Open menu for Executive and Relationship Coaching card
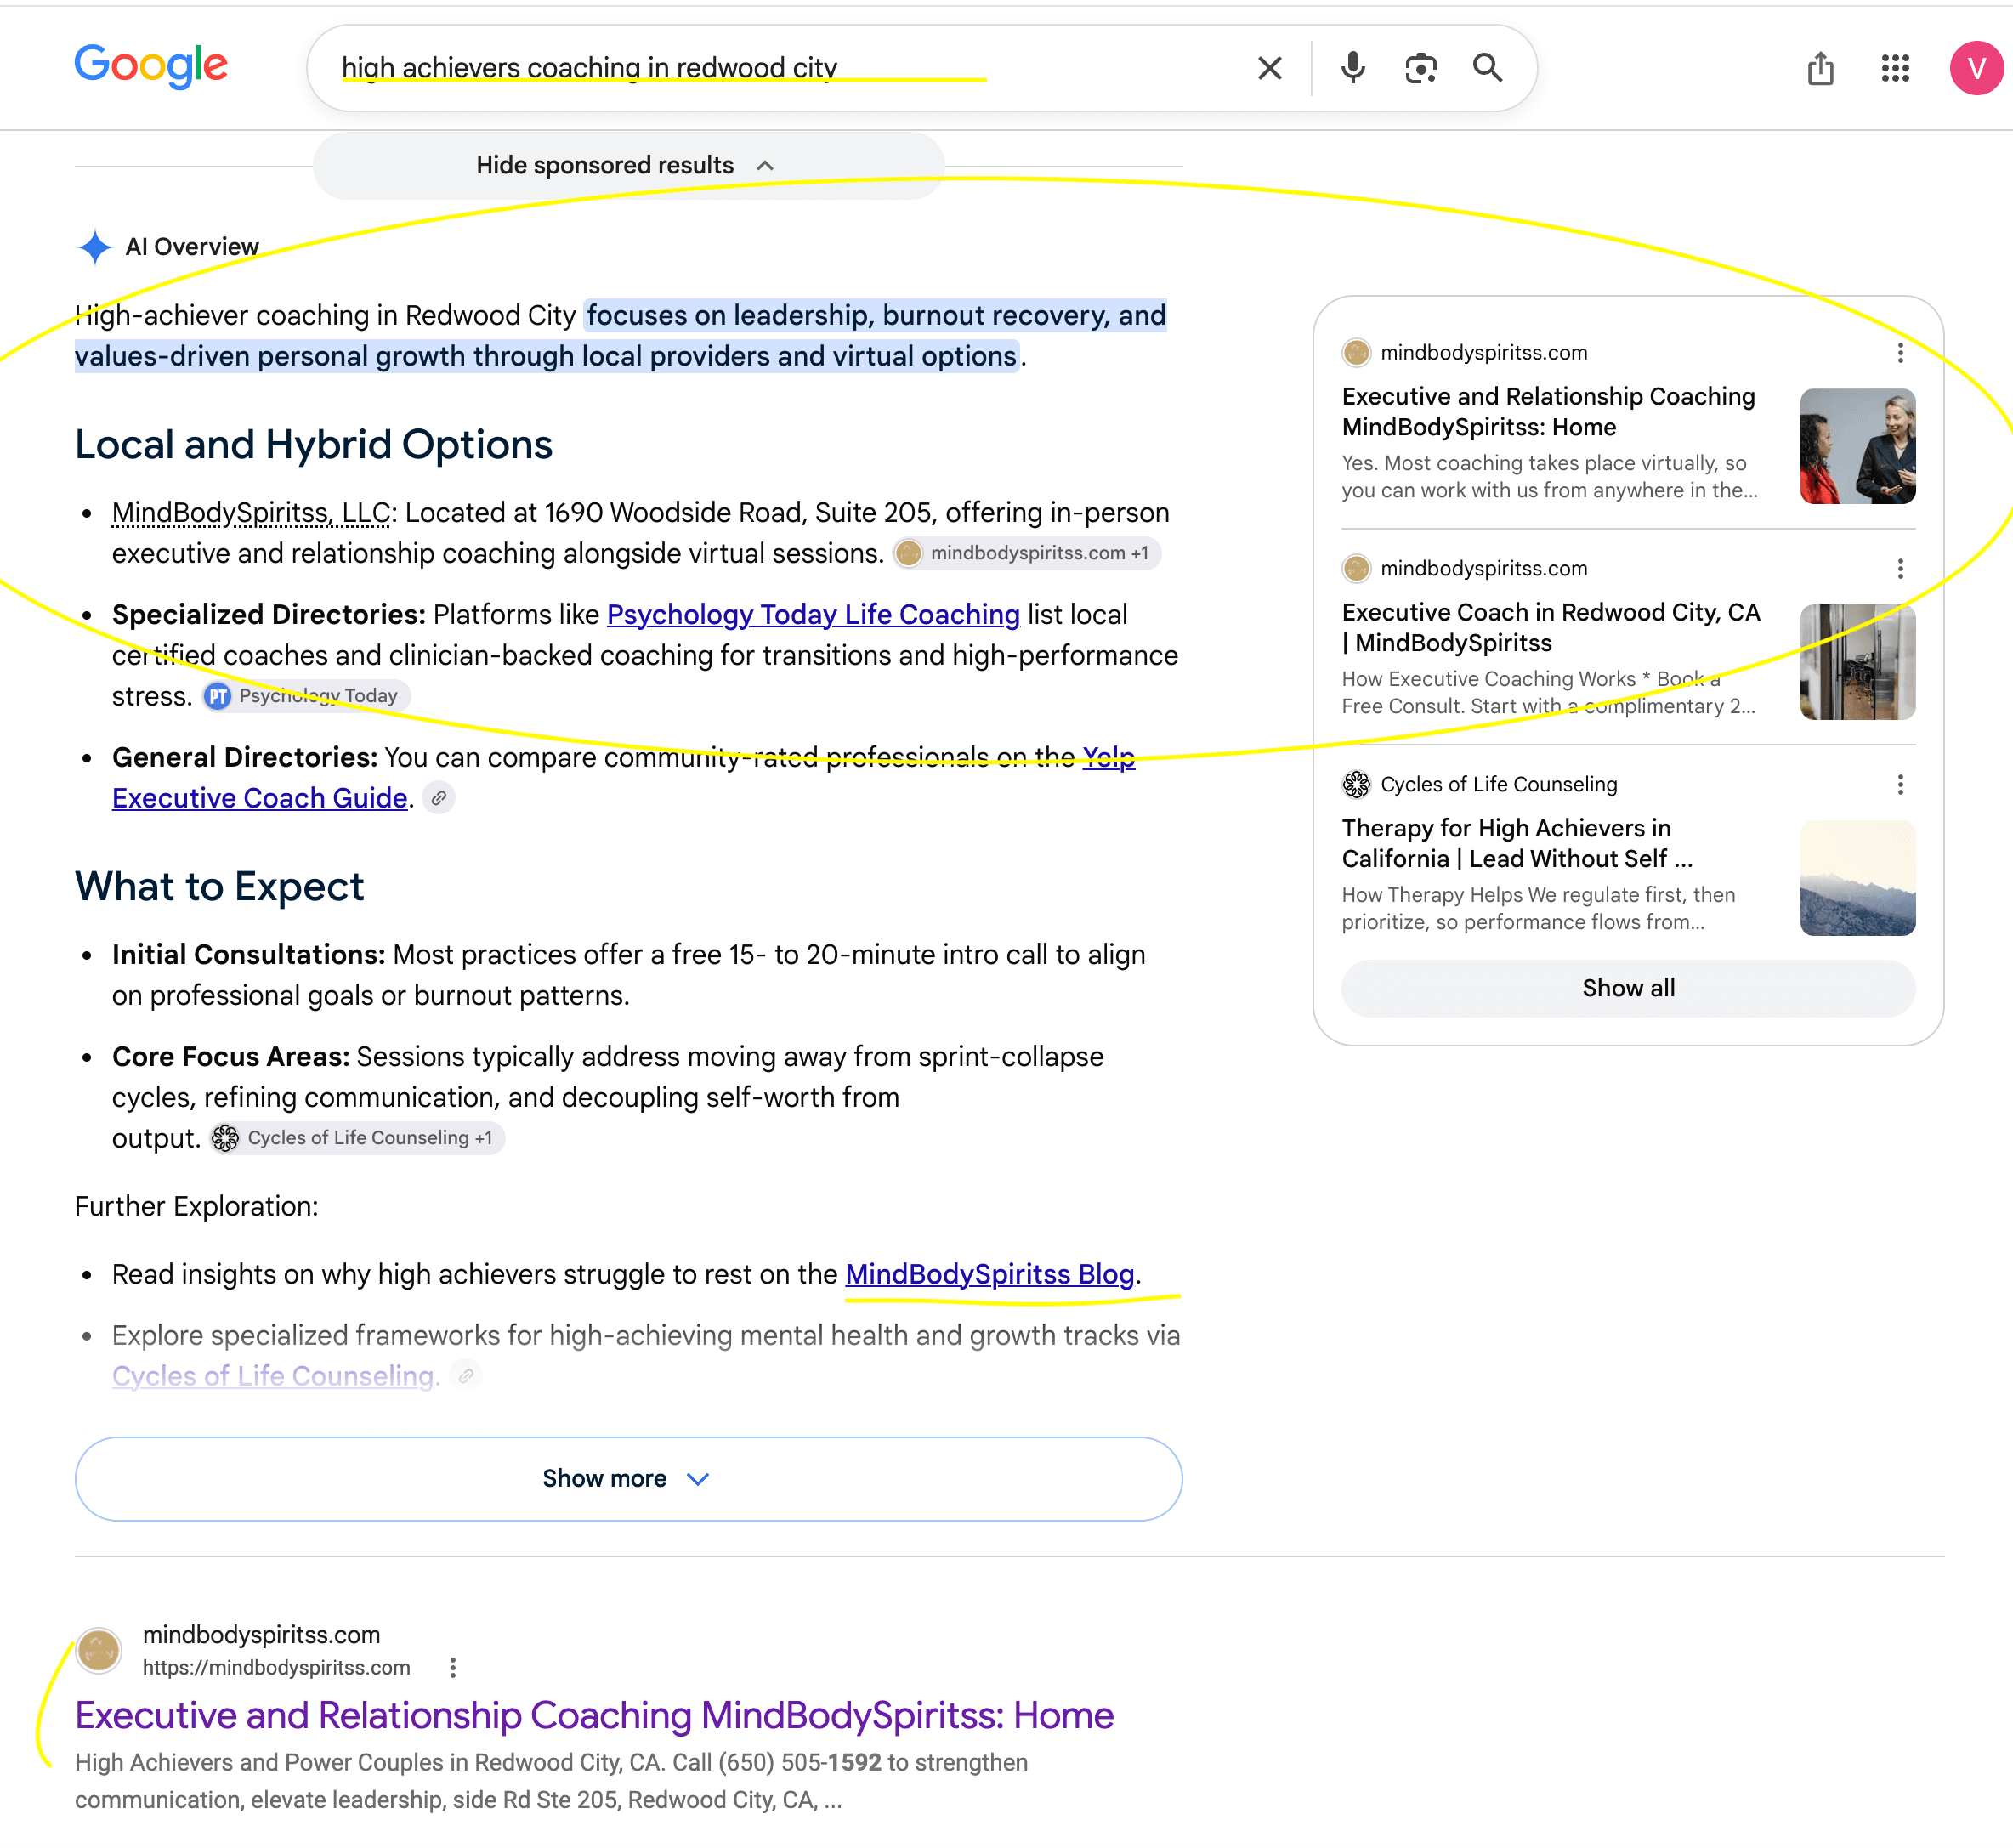 (x=1900, y=353)
